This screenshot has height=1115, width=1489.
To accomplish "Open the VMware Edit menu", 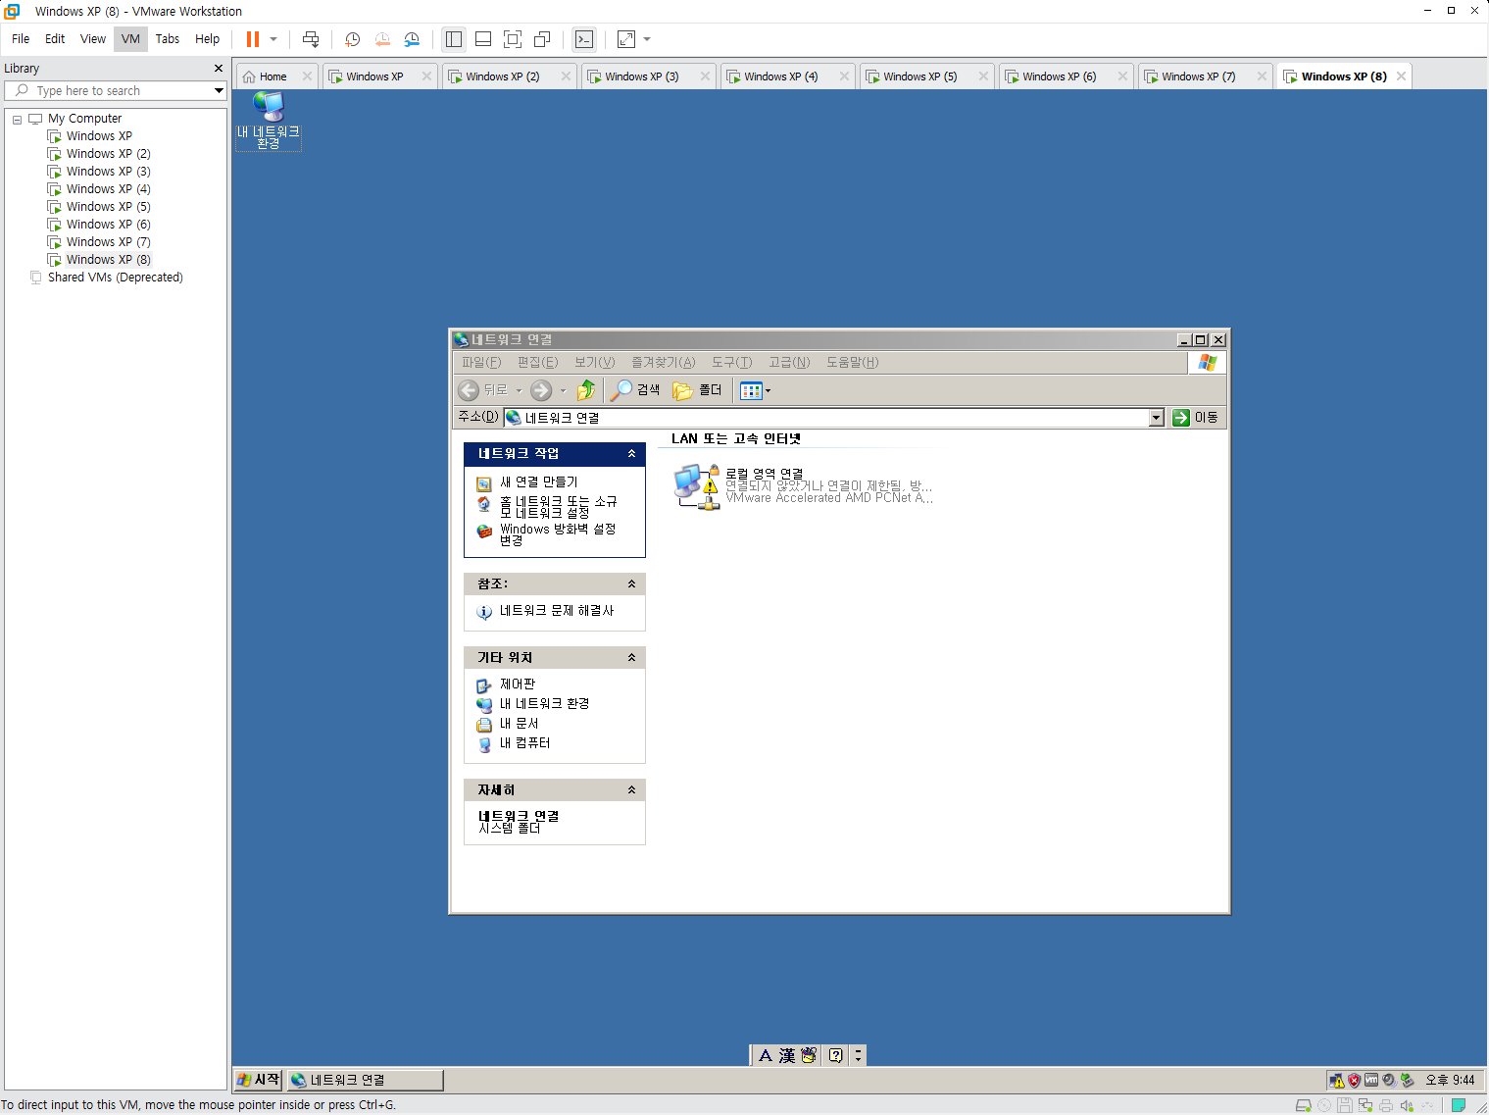I will (55, 39).
